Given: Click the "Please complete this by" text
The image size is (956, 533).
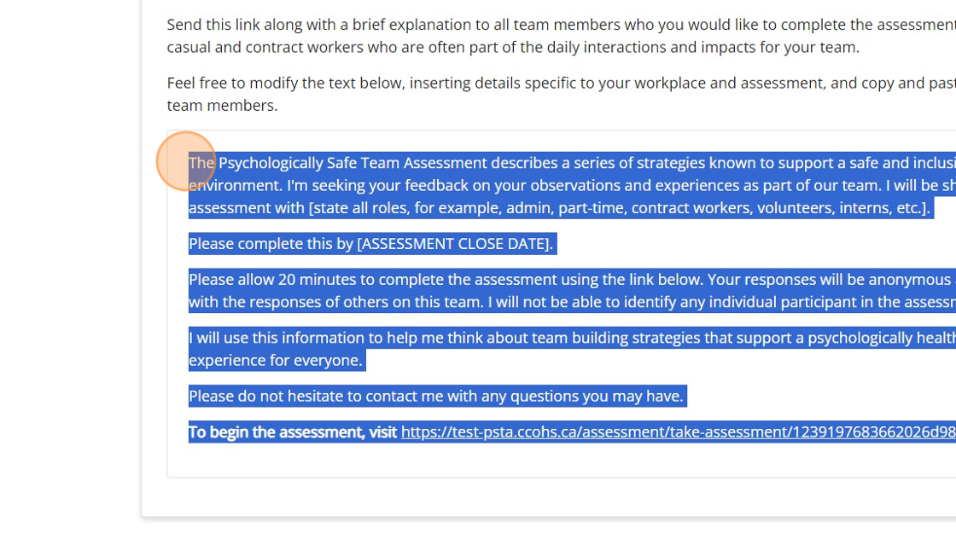Looking at the screenshot, I should (271, 244).
